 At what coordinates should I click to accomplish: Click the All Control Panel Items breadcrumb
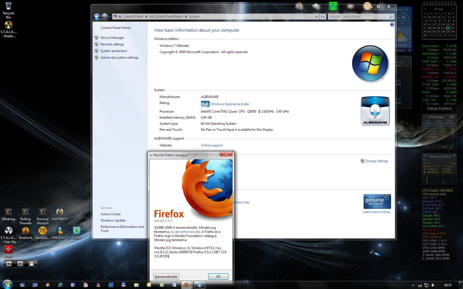coord(166,16)
